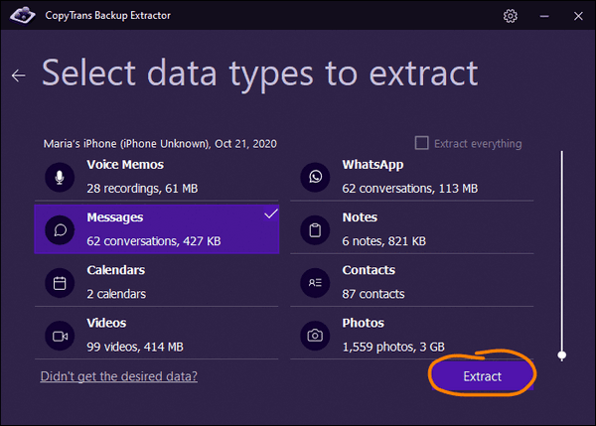Click the Contacts card icon

click(315, 283)
